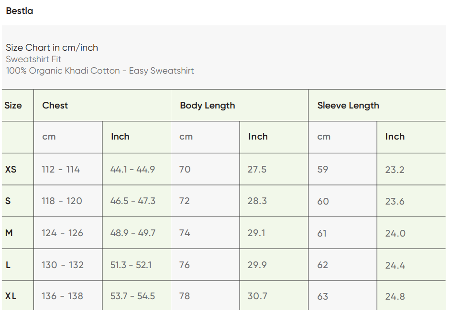This screenshot has height=314, width=451.
Task: Click the 100% Organic Khadi Cotton description
Action: [x=99, y=71]
